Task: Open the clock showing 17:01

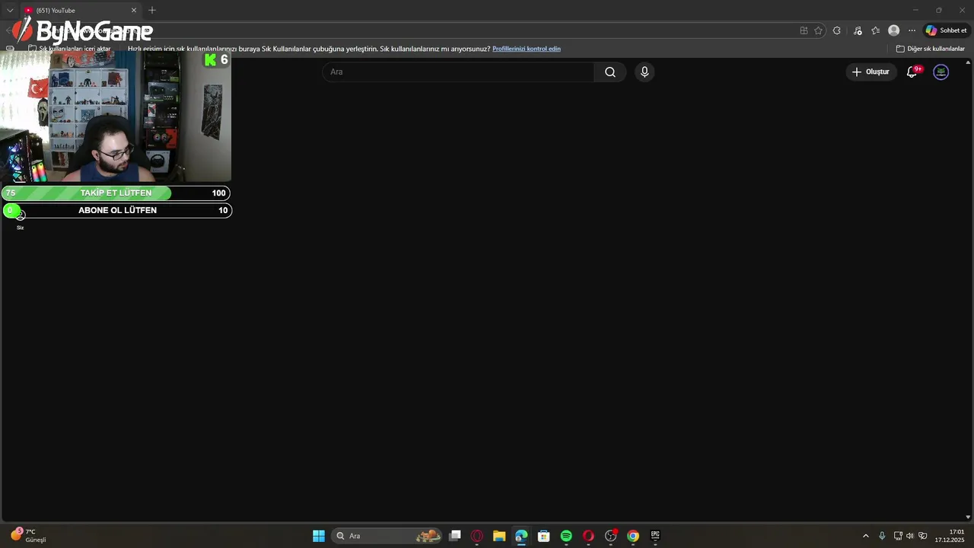Action: click(x=951, y=536)
